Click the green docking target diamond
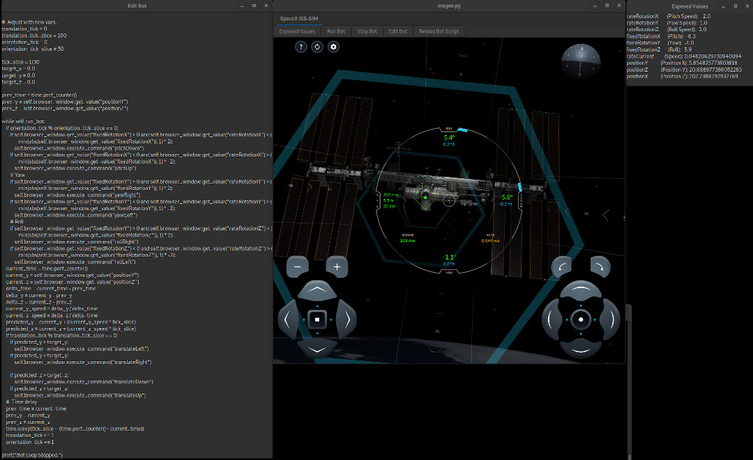753x460 pixels. coord(425,197)
